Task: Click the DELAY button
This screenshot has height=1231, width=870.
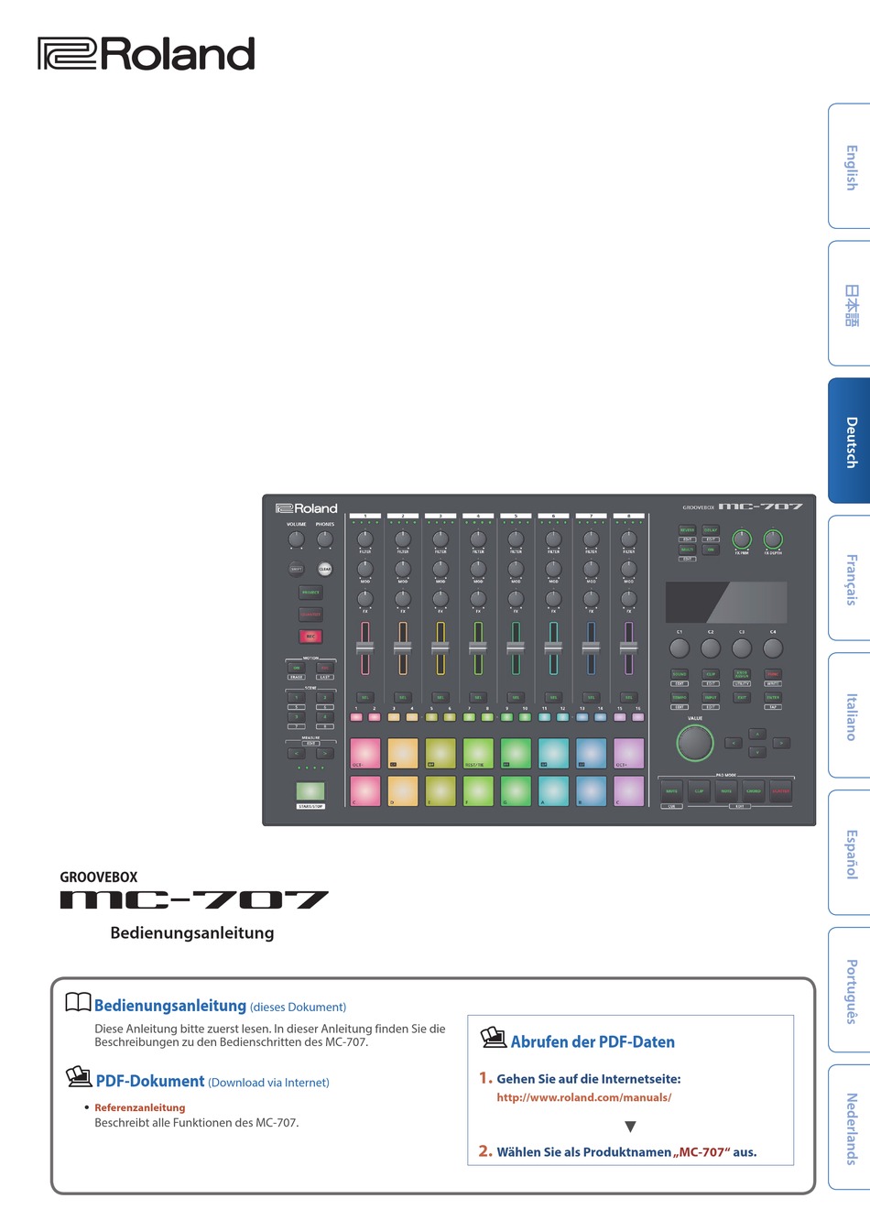Action: pyautogui.click(x=711, y=530)
